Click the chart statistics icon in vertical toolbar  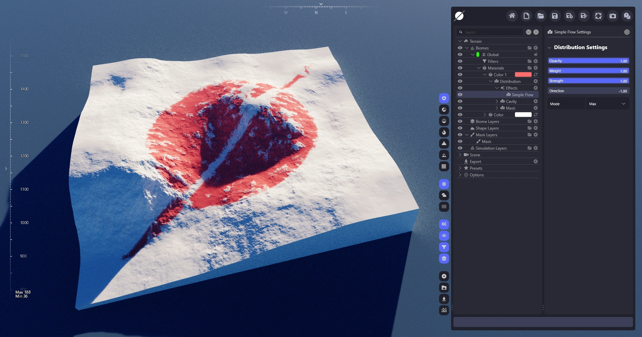[x=444, y=310]
